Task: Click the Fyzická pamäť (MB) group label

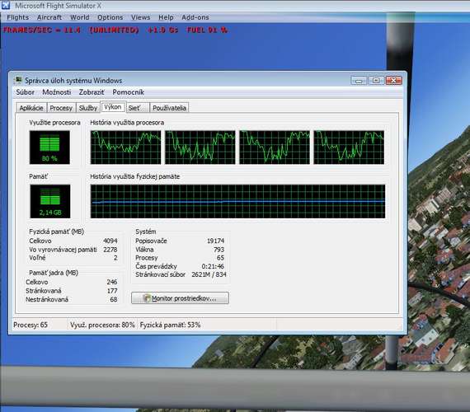Action: click(56, 232)
